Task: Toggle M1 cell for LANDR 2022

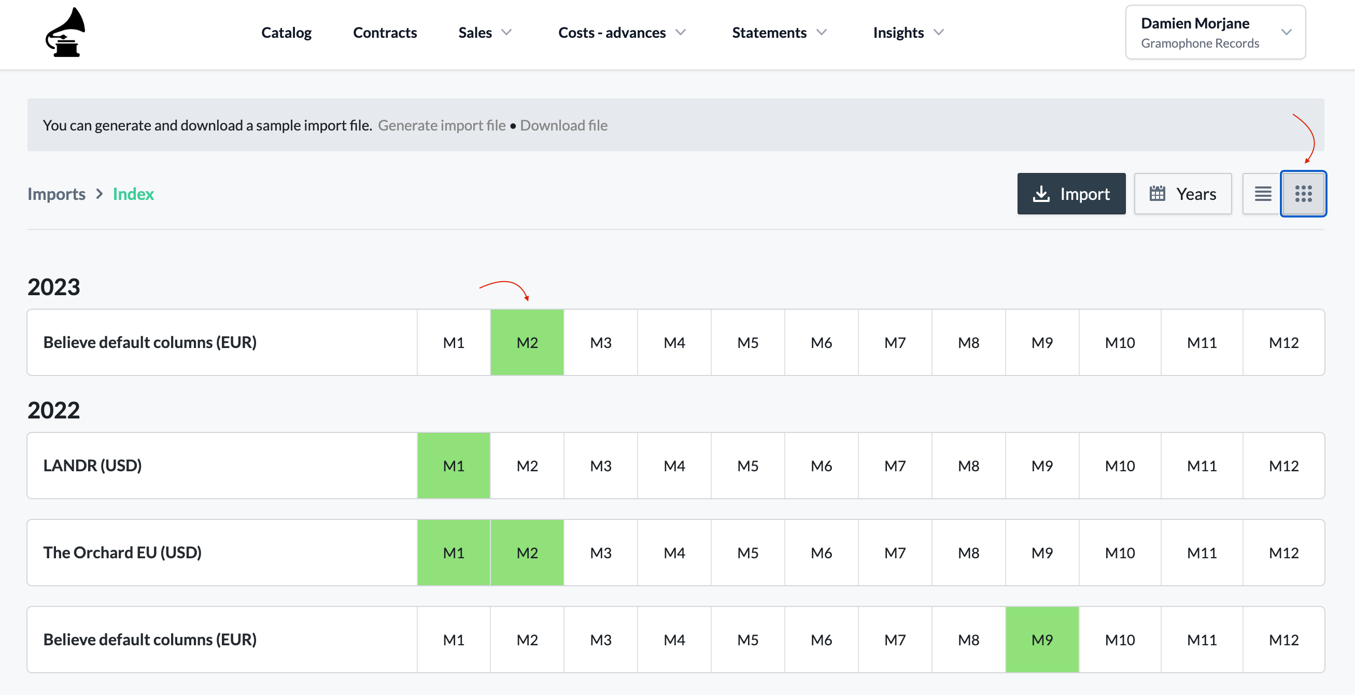Action: pos(452,466)
